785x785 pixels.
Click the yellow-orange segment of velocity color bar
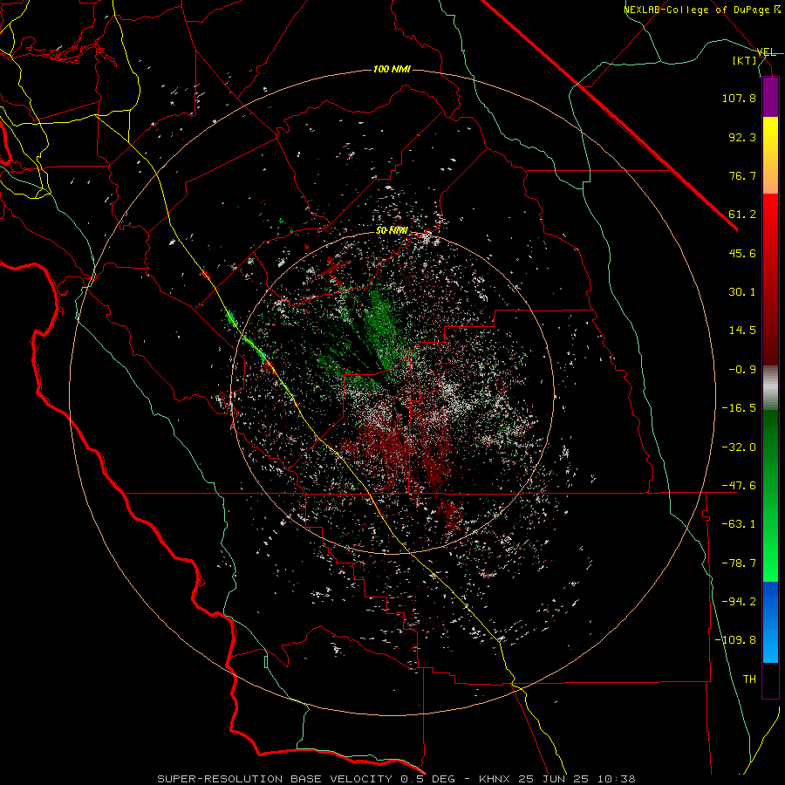(770, 155)
